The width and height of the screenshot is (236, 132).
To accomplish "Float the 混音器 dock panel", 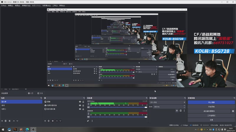I will 147,98.
